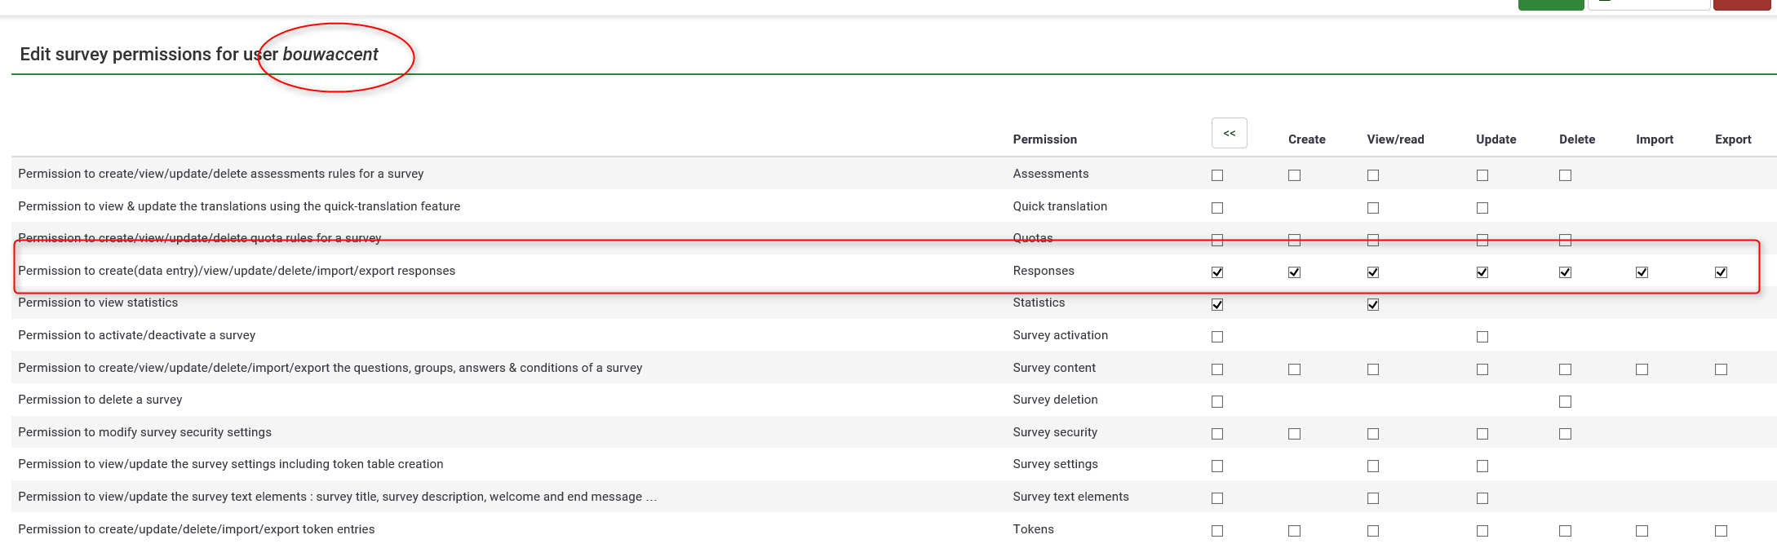
Task: Check Create permission for Survey content
Action: coord(1294,369)
